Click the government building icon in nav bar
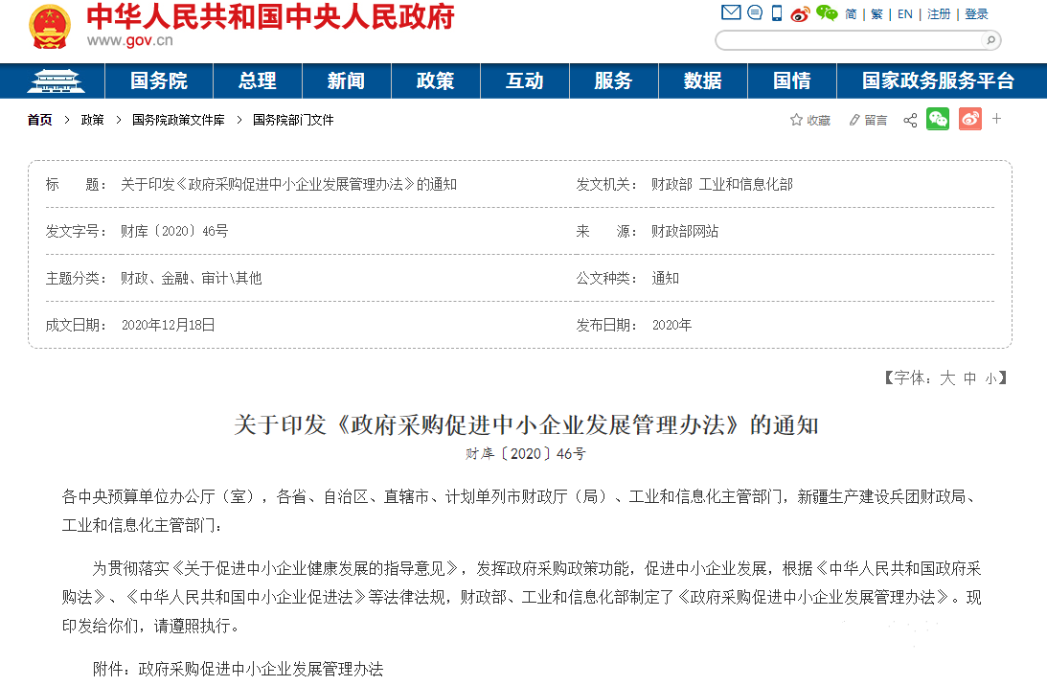 pos(56,80)
